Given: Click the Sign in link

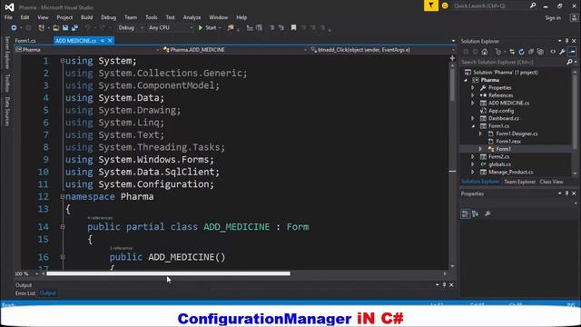Looking at the screenshot, I should [x=553, y=18].
